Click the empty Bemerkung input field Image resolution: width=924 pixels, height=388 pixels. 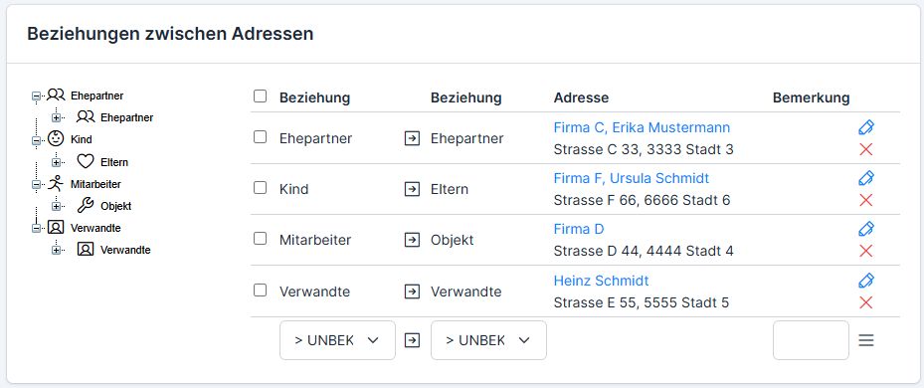pos(811,340)
